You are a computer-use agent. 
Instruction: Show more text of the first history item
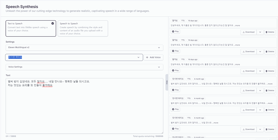[237, 25]
